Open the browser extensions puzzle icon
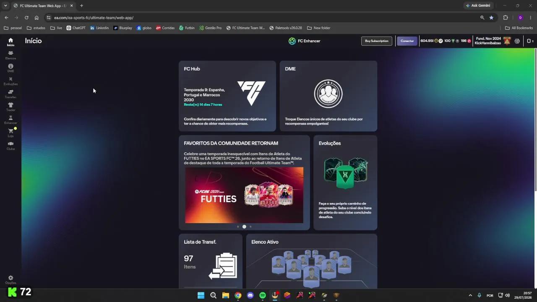Screen dimensions: 537x302 [505, 18]
